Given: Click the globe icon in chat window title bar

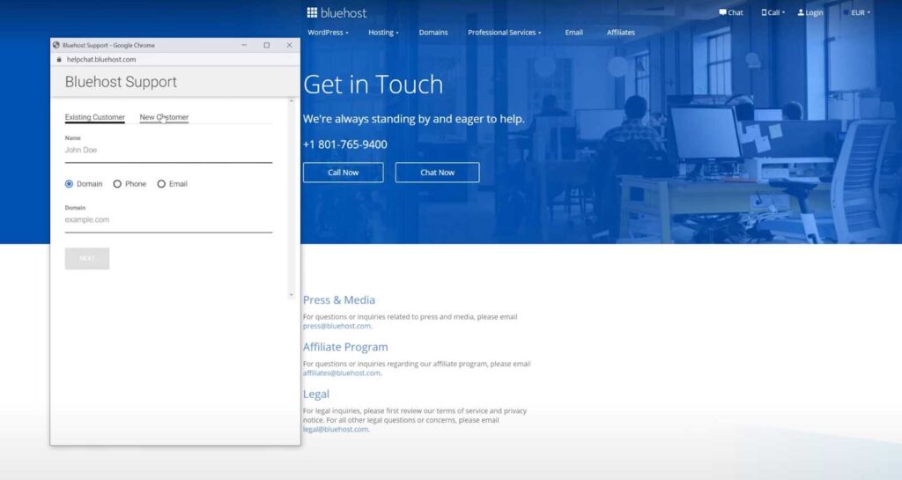Looking at the screenshot, I should (x=55, y=45).
